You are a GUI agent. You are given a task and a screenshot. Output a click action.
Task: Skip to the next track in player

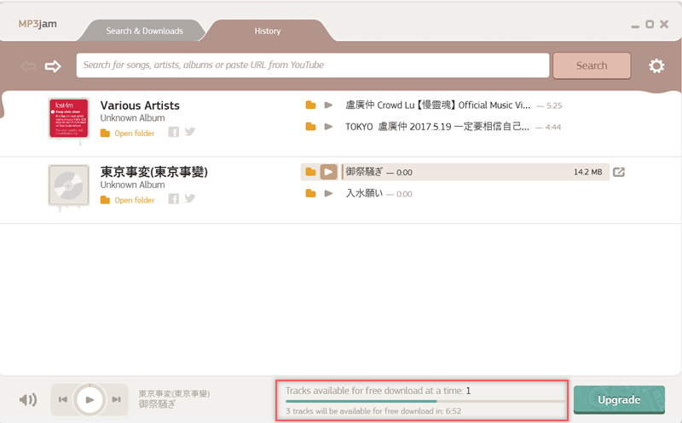point(116,399)
